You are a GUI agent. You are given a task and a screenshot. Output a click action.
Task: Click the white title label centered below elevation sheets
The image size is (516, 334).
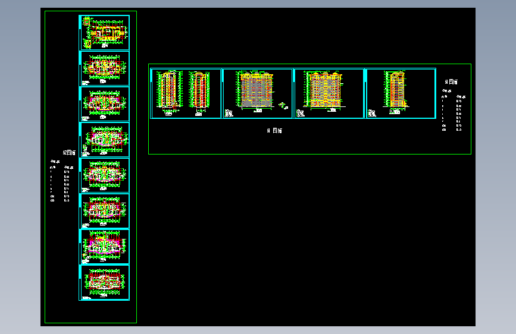274,131
